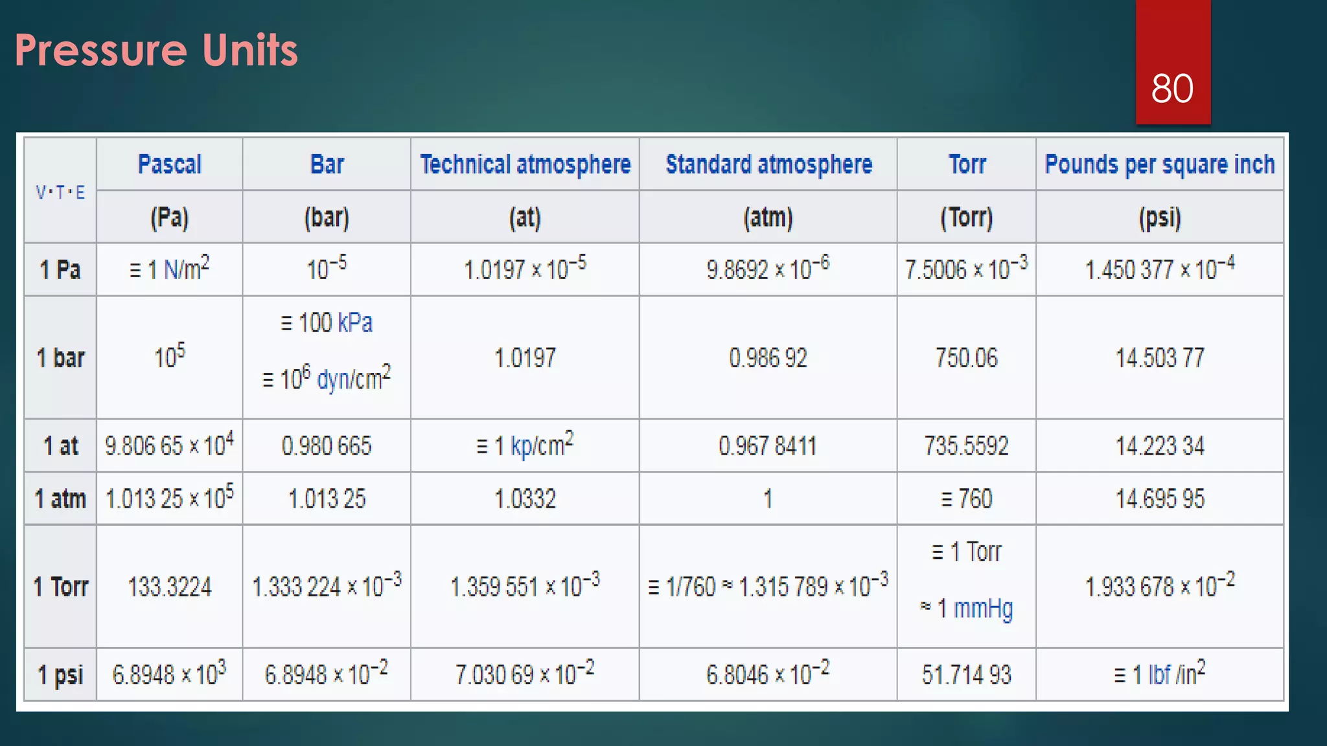
Task: Click the Pressure Units slide title
Action: (156, 50)
